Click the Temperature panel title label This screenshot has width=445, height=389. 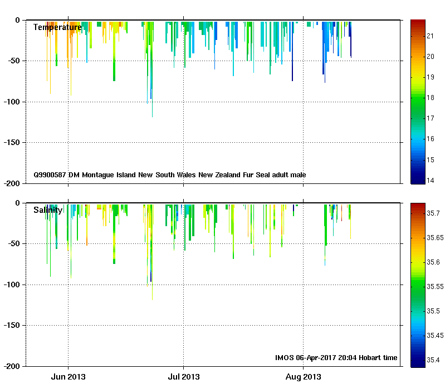(x=57, y=27)
